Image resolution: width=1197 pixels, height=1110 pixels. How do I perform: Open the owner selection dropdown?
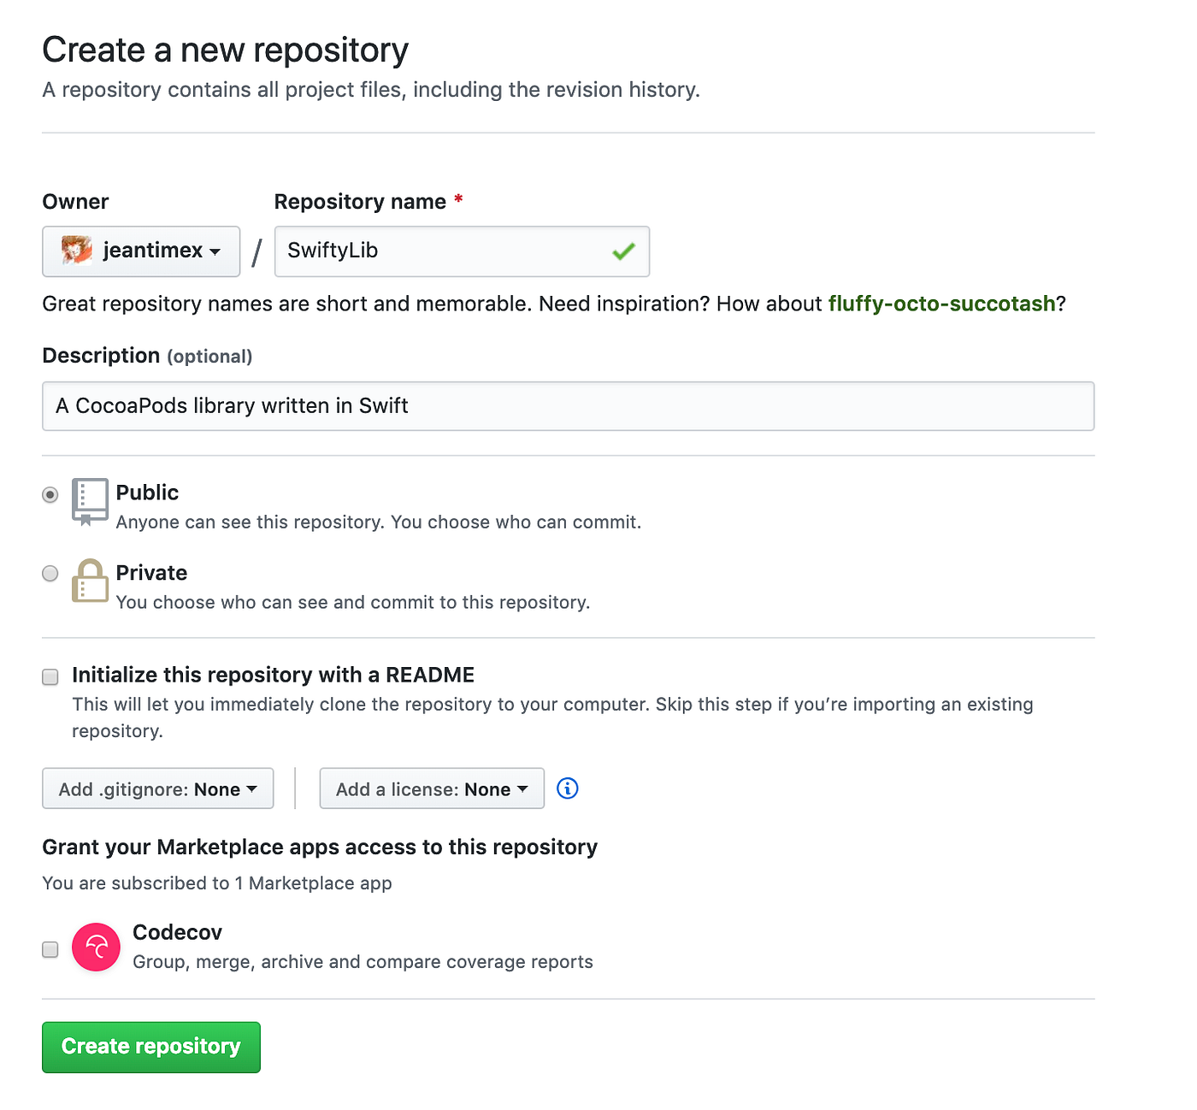(x=141, y=251)
